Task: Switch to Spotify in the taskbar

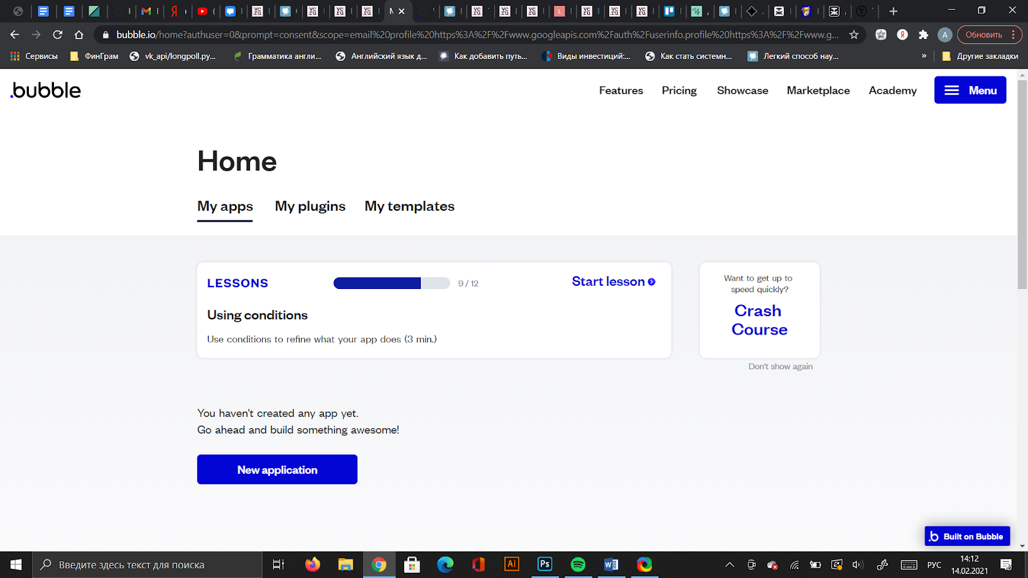Action: 578,565
